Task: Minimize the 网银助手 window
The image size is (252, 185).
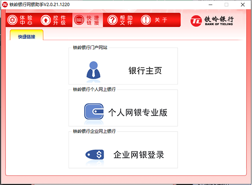Action: coord(210,5)
